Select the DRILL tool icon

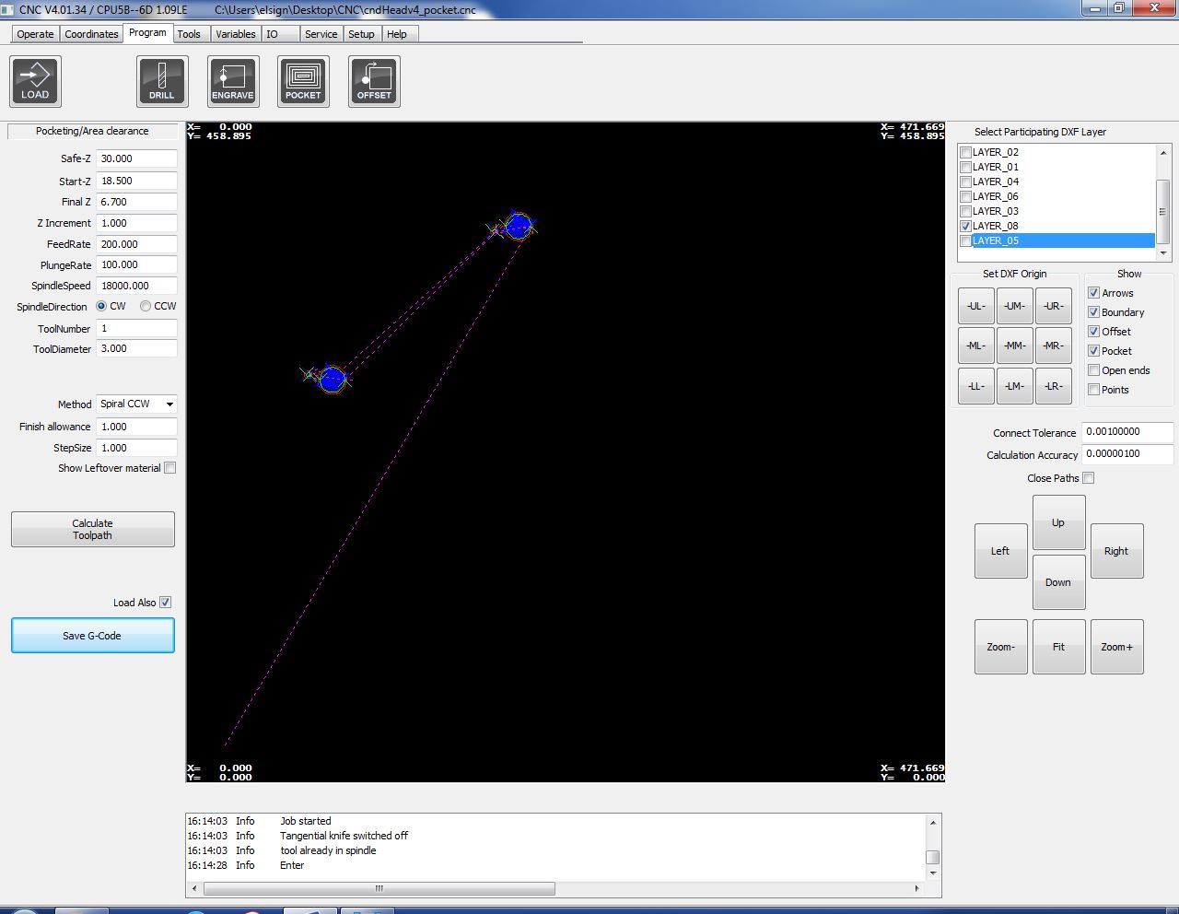(162, 81)
